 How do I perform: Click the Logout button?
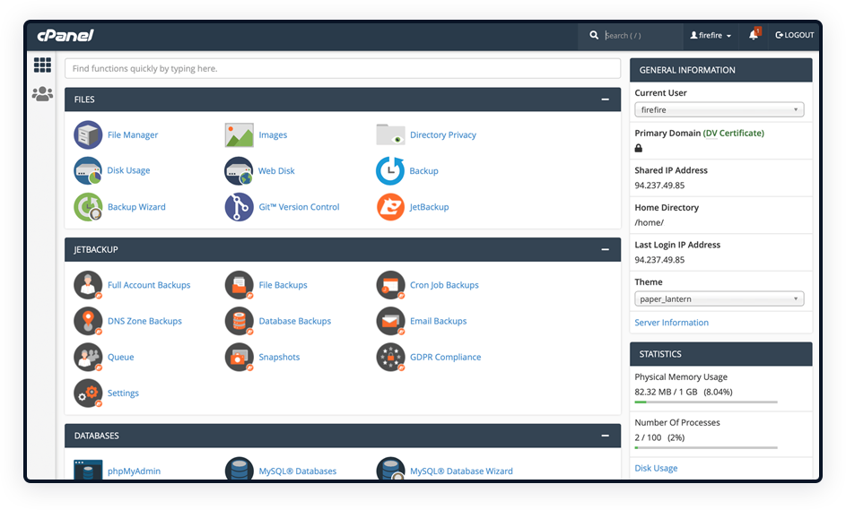tap(795, 36)
